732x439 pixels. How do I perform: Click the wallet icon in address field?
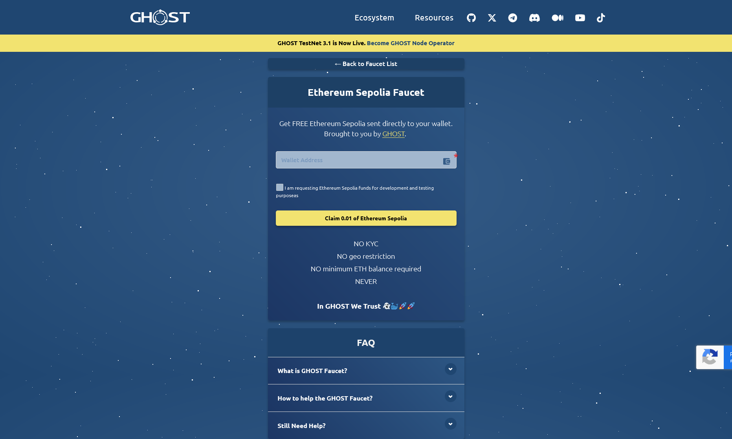[x=447, y=161]
